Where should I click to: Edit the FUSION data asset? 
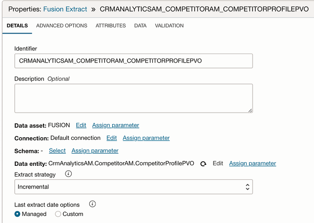[x=81, y=125]
